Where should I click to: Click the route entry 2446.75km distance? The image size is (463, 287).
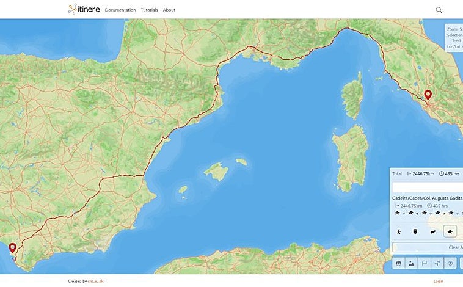[x=411, y=206]
